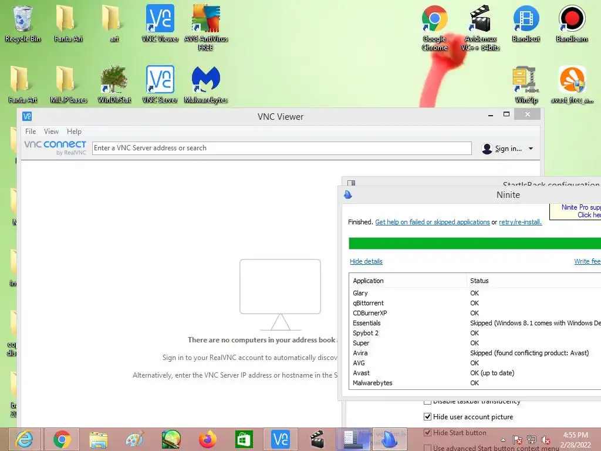Open the Recycle Bin desktop icon

click(23, 23)
